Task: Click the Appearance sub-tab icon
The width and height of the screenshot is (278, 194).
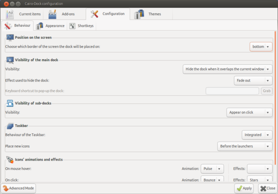Action: coord(39,26)
